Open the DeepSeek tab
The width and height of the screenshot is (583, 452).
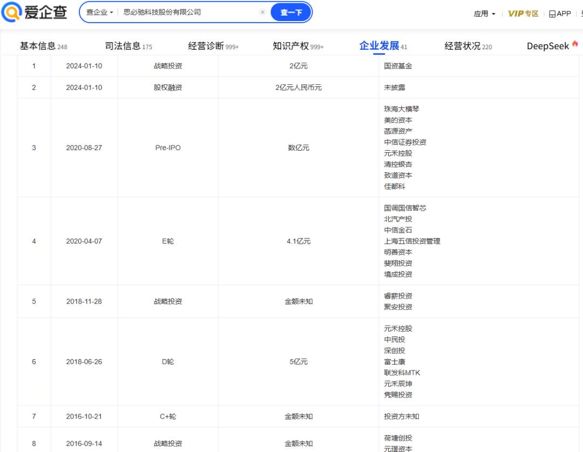pos(548,46)
